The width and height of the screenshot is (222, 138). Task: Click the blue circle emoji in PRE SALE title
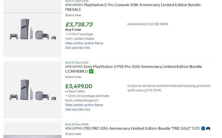click(x=203, y=129)
